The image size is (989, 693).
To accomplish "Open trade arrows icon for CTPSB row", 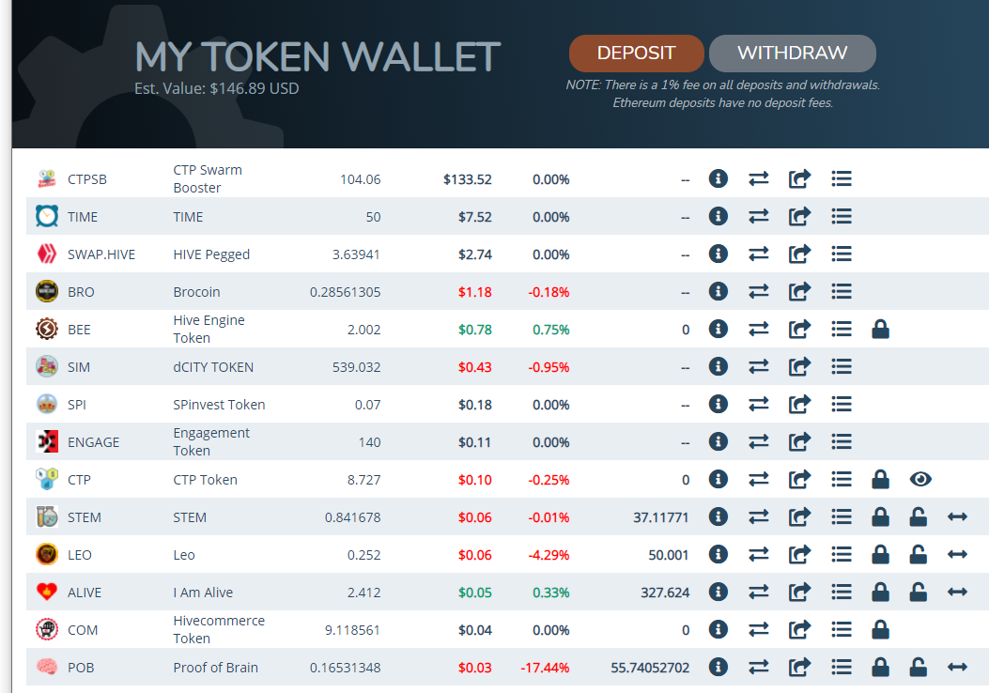I will [758, 179].
